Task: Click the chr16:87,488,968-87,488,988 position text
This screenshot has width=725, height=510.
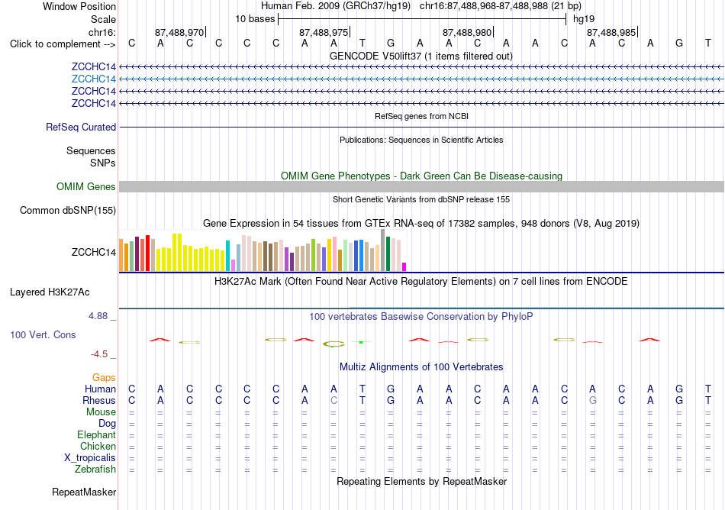Action: pos(483,6)
